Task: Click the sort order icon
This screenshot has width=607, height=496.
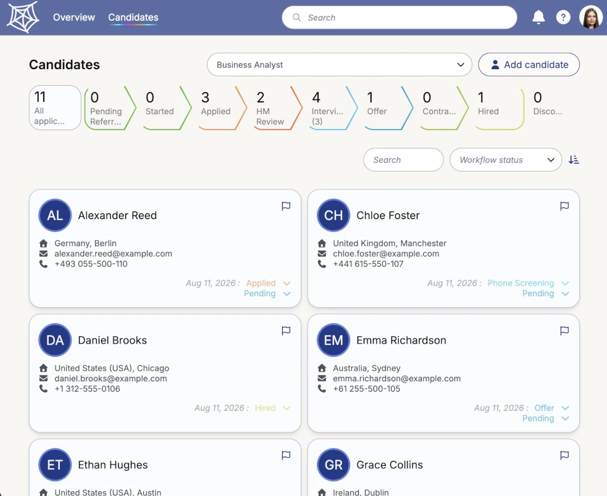Action: click(574, 159)
